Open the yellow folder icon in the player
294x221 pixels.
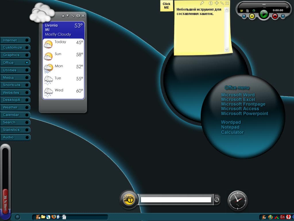[x=241, y=11]
